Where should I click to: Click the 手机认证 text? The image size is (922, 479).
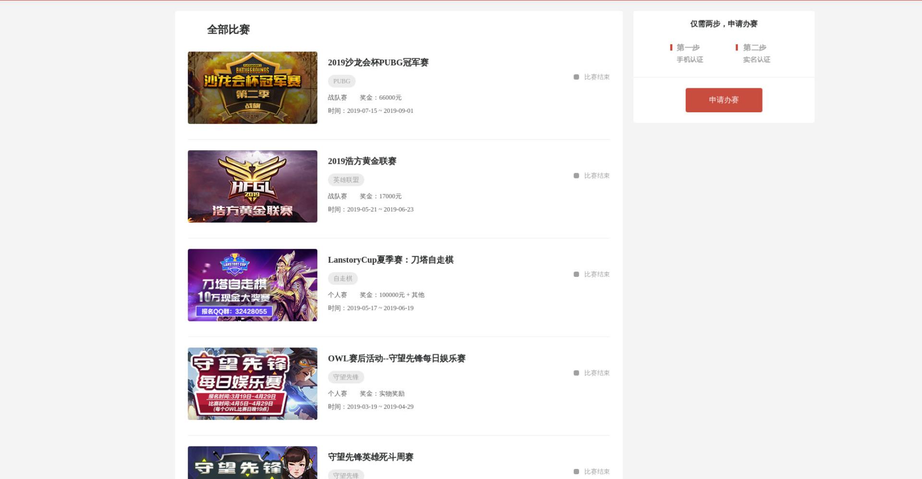coord(690,60)
